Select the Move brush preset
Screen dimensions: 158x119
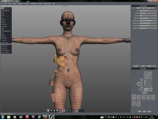[x=144, y=97]
